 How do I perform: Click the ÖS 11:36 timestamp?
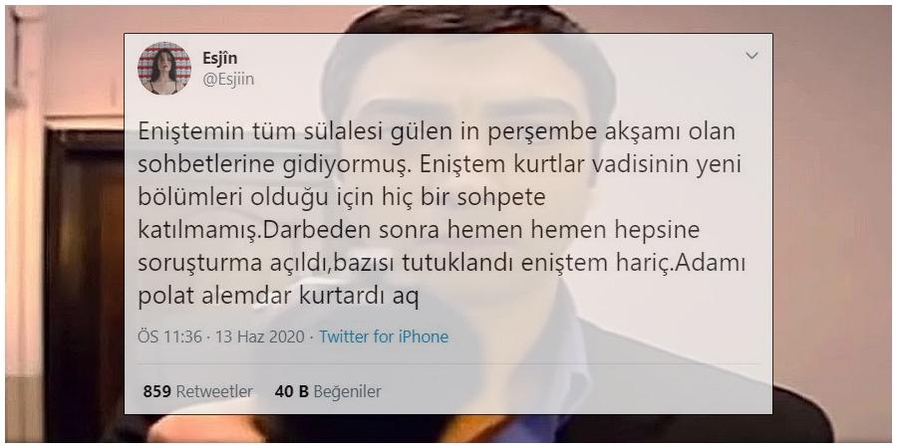point(169,336)
